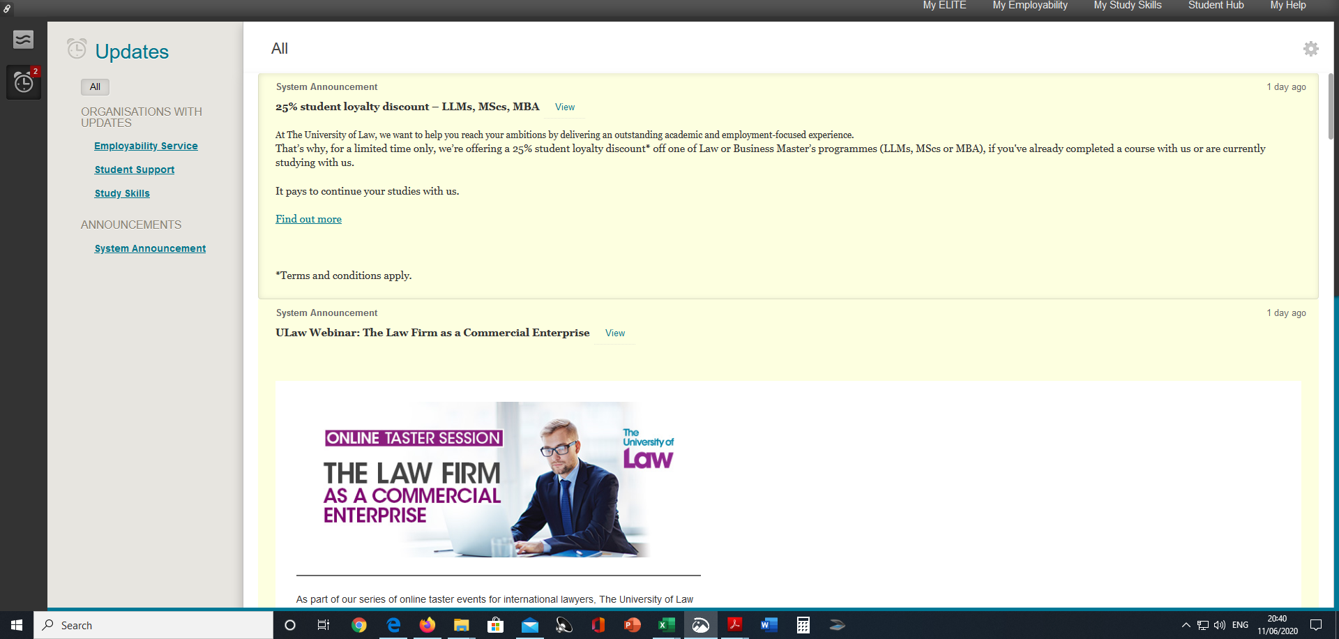Open network status tray icon

point(1203,625)
